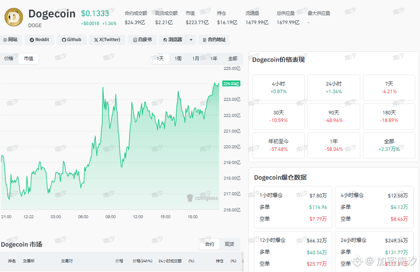Click the Dogecoin爆仓数据 heading
This screenshot has height=272, width=420.
(x=280, y=178)
